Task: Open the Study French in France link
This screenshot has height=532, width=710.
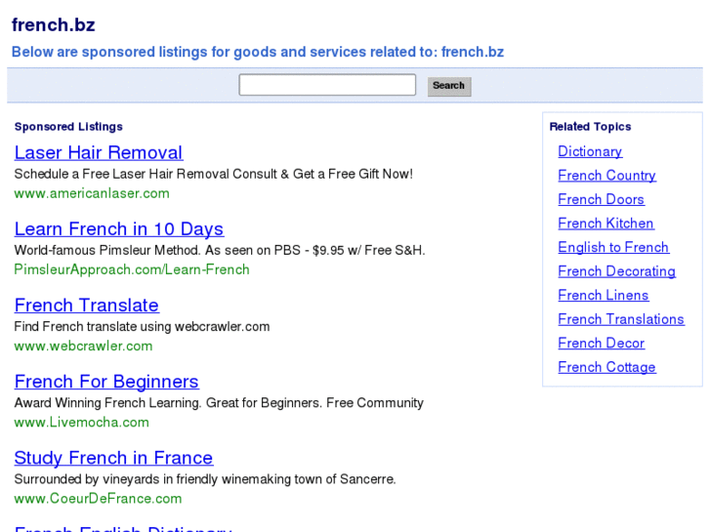Action: pos(113,458)
